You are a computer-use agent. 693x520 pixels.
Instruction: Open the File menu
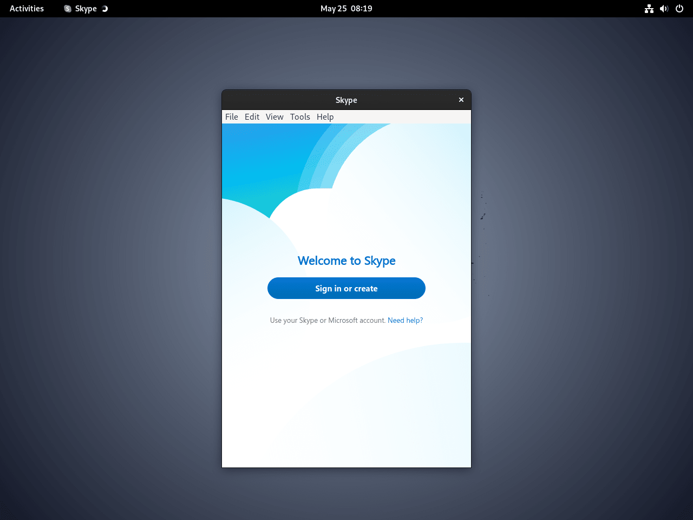232,117
